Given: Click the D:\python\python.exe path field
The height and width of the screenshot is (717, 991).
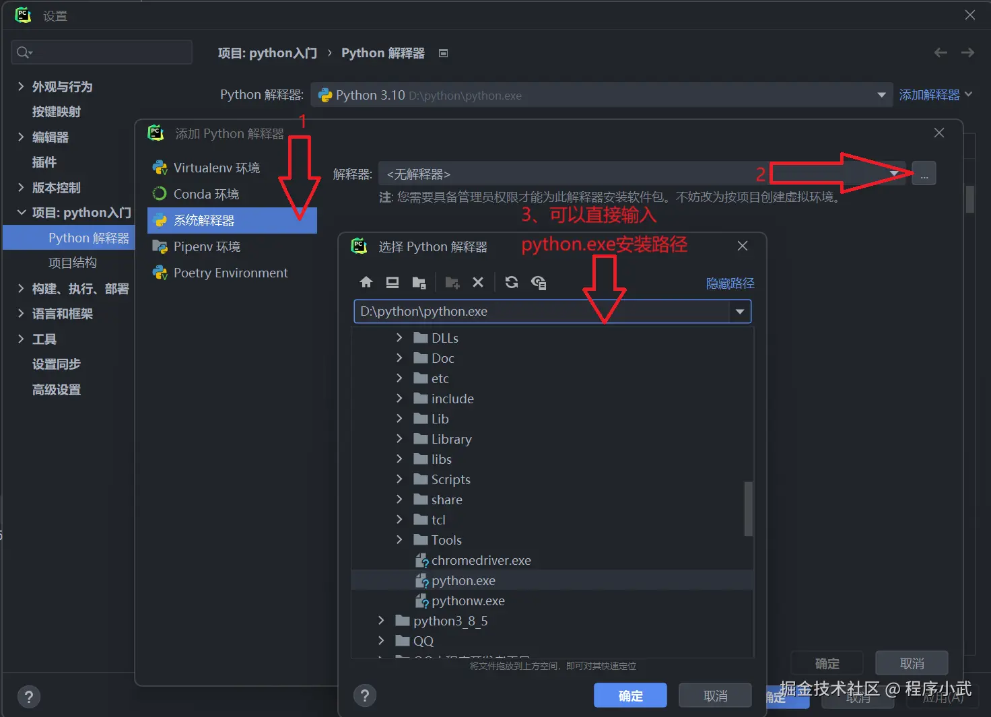Looking at the screenshot, I should pyautogui.click(x=542, y=312).
